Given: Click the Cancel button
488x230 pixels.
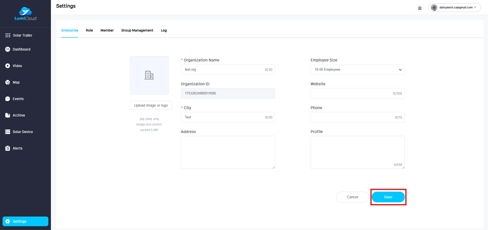Looking at the screenshot, I should [x=352, y=197].
